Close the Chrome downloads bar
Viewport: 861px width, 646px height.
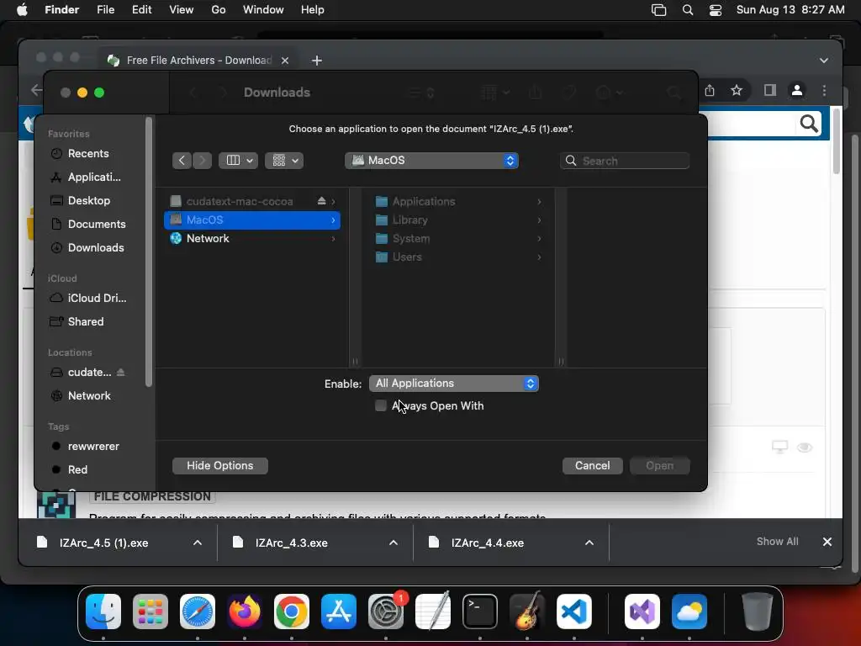coord(827,542)
